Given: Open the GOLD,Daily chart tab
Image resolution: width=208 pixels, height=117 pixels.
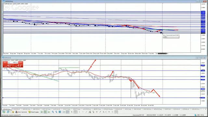Looking at the screenshot, I should pos(128,109).
